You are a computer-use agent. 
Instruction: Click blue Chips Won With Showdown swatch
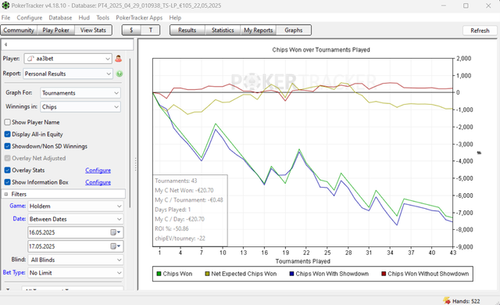[x=291, y=274]
